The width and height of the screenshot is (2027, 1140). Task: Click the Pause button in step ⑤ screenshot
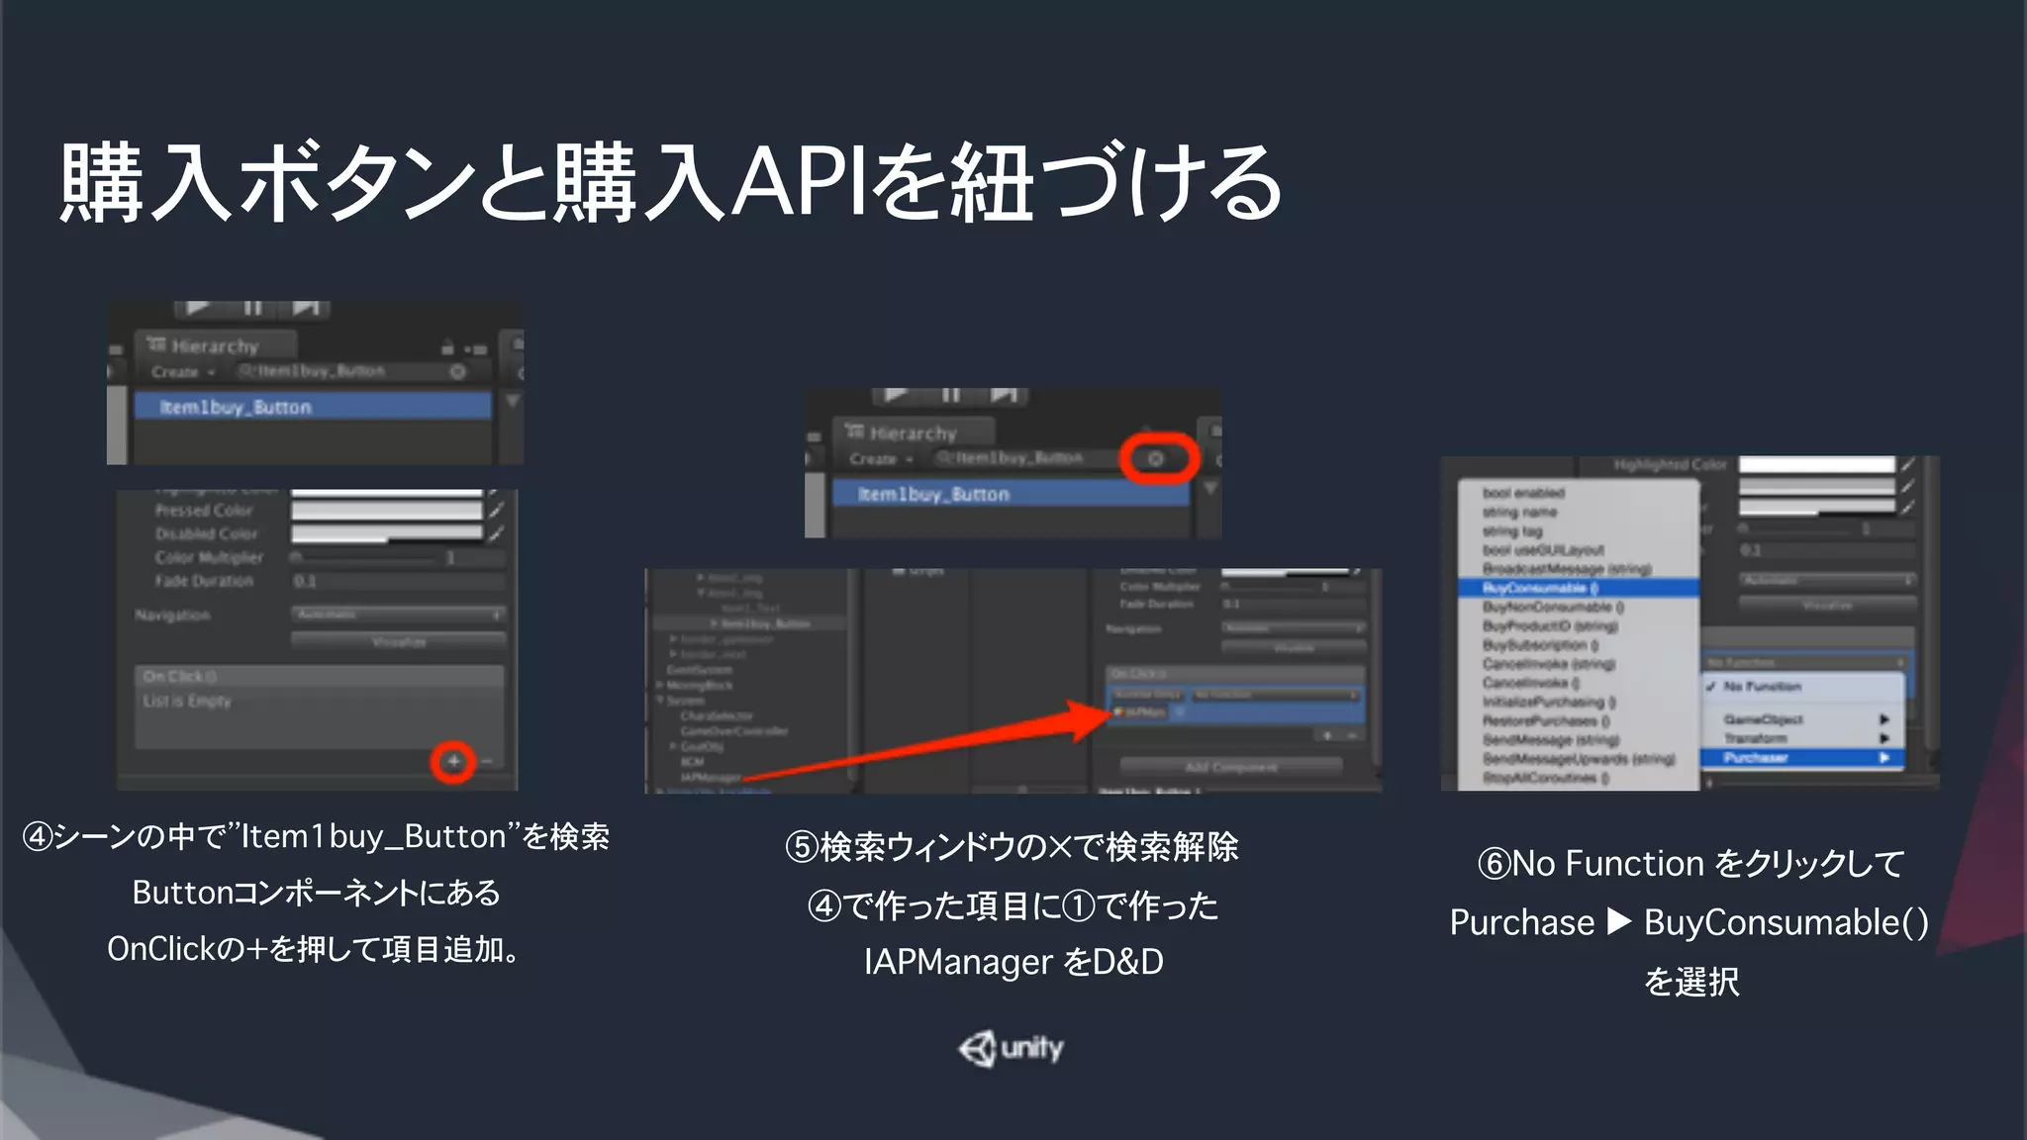(x=951, y=395)
